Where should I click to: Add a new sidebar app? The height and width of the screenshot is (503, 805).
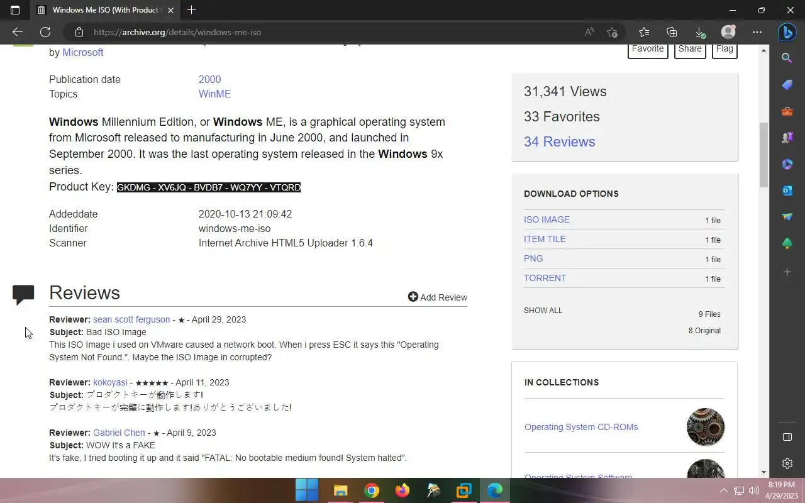pos(787,272)
